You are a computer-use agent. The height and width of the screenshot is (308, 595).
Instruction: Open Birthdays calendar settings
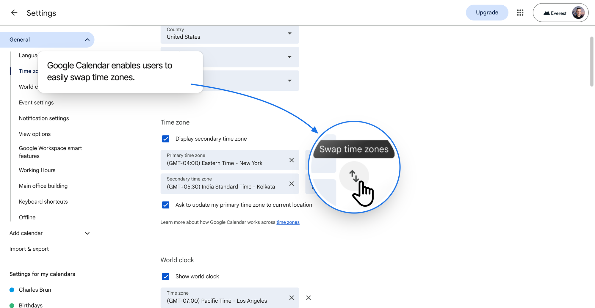click(31, 305)
